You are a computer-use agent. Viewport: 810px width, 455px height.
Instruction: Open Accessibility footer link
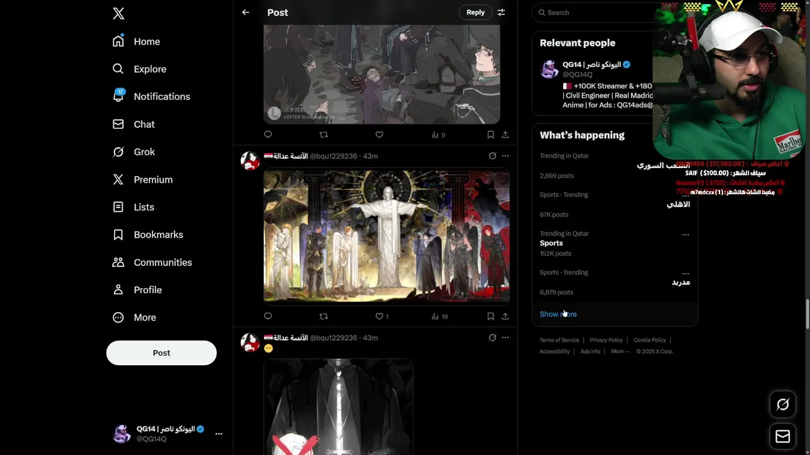(554, 351)
